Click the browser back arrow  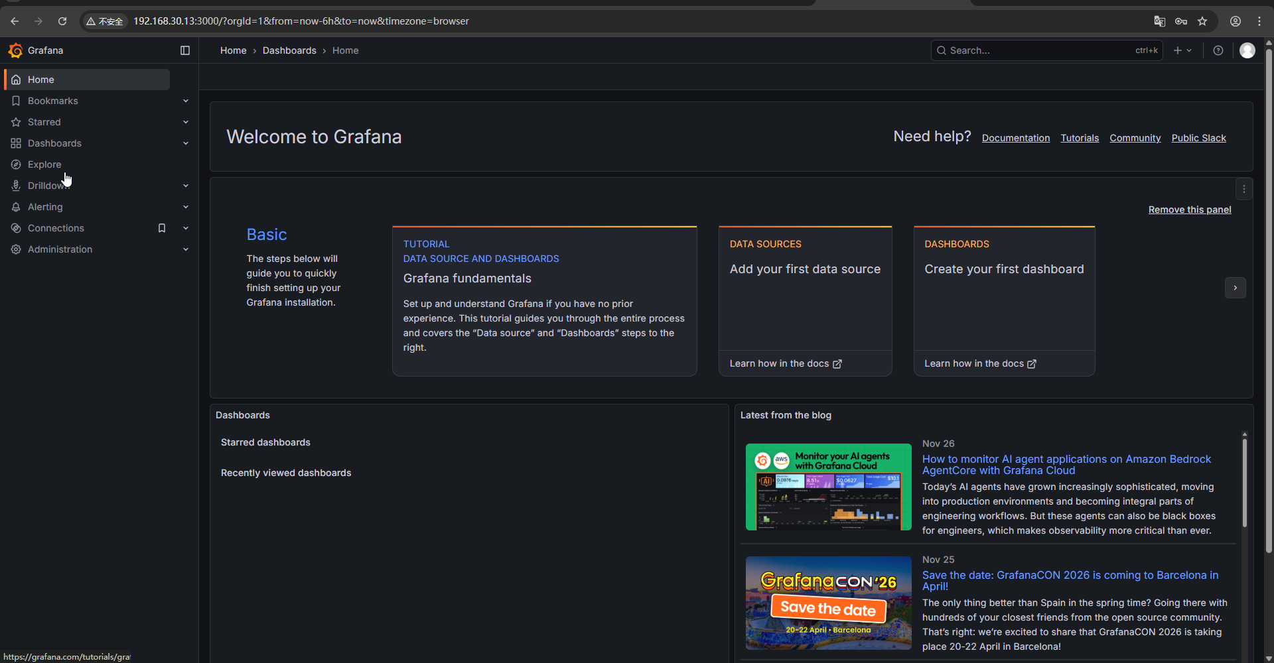(15, 21)
